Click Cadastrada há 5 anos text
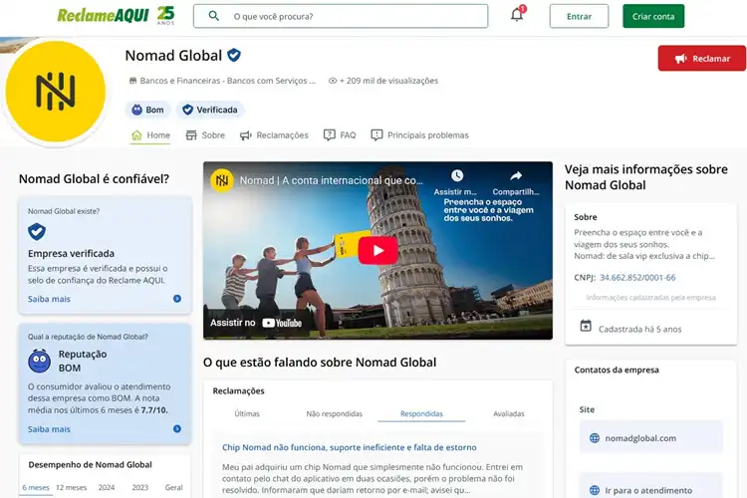The image size is (747, 498). [x=639, y=330]
